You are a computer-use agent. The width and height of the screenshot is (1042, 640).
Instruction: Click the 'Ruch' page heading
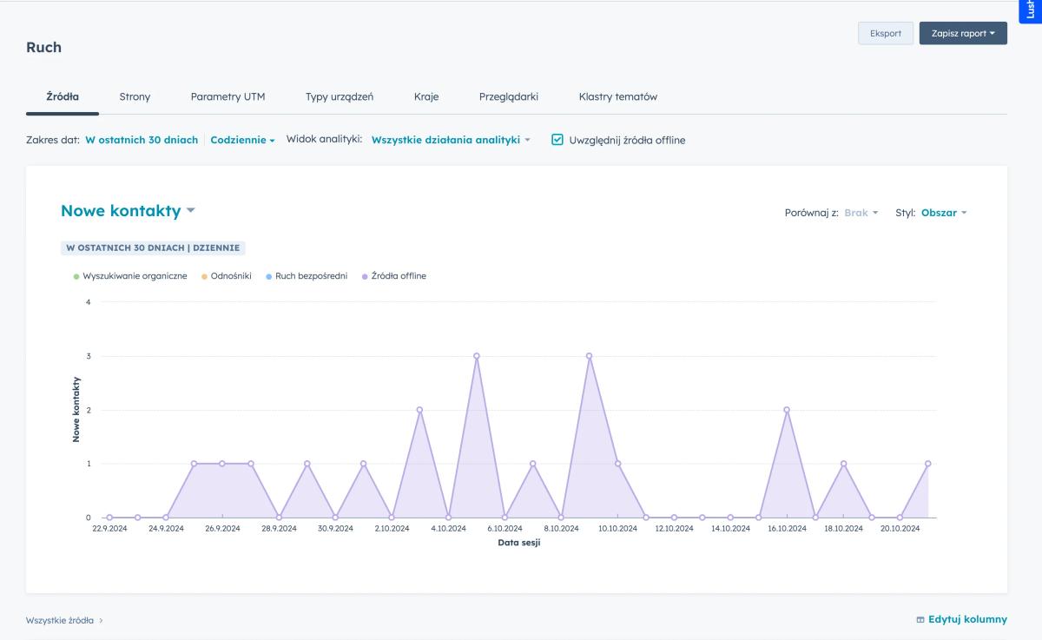(x=43, y=47)
